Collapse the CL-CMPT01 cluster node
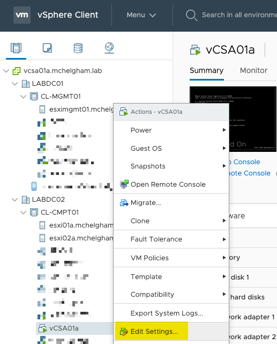 tap(24, 213)
